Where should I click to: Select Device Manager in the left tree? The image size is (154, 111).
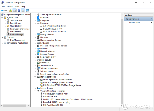pos(17,35)
